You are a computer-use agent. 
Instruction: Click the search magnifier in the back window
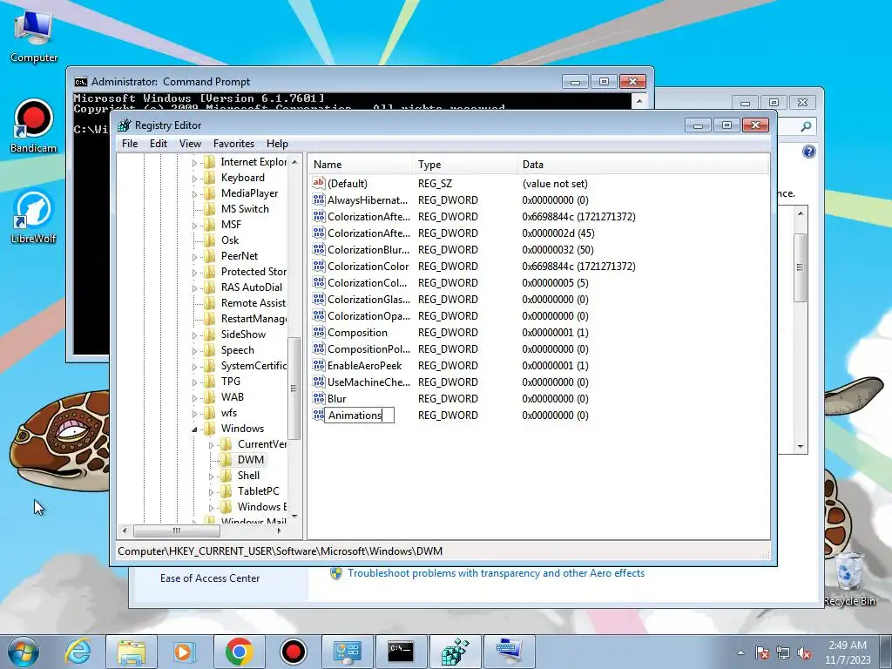(806, 126)
